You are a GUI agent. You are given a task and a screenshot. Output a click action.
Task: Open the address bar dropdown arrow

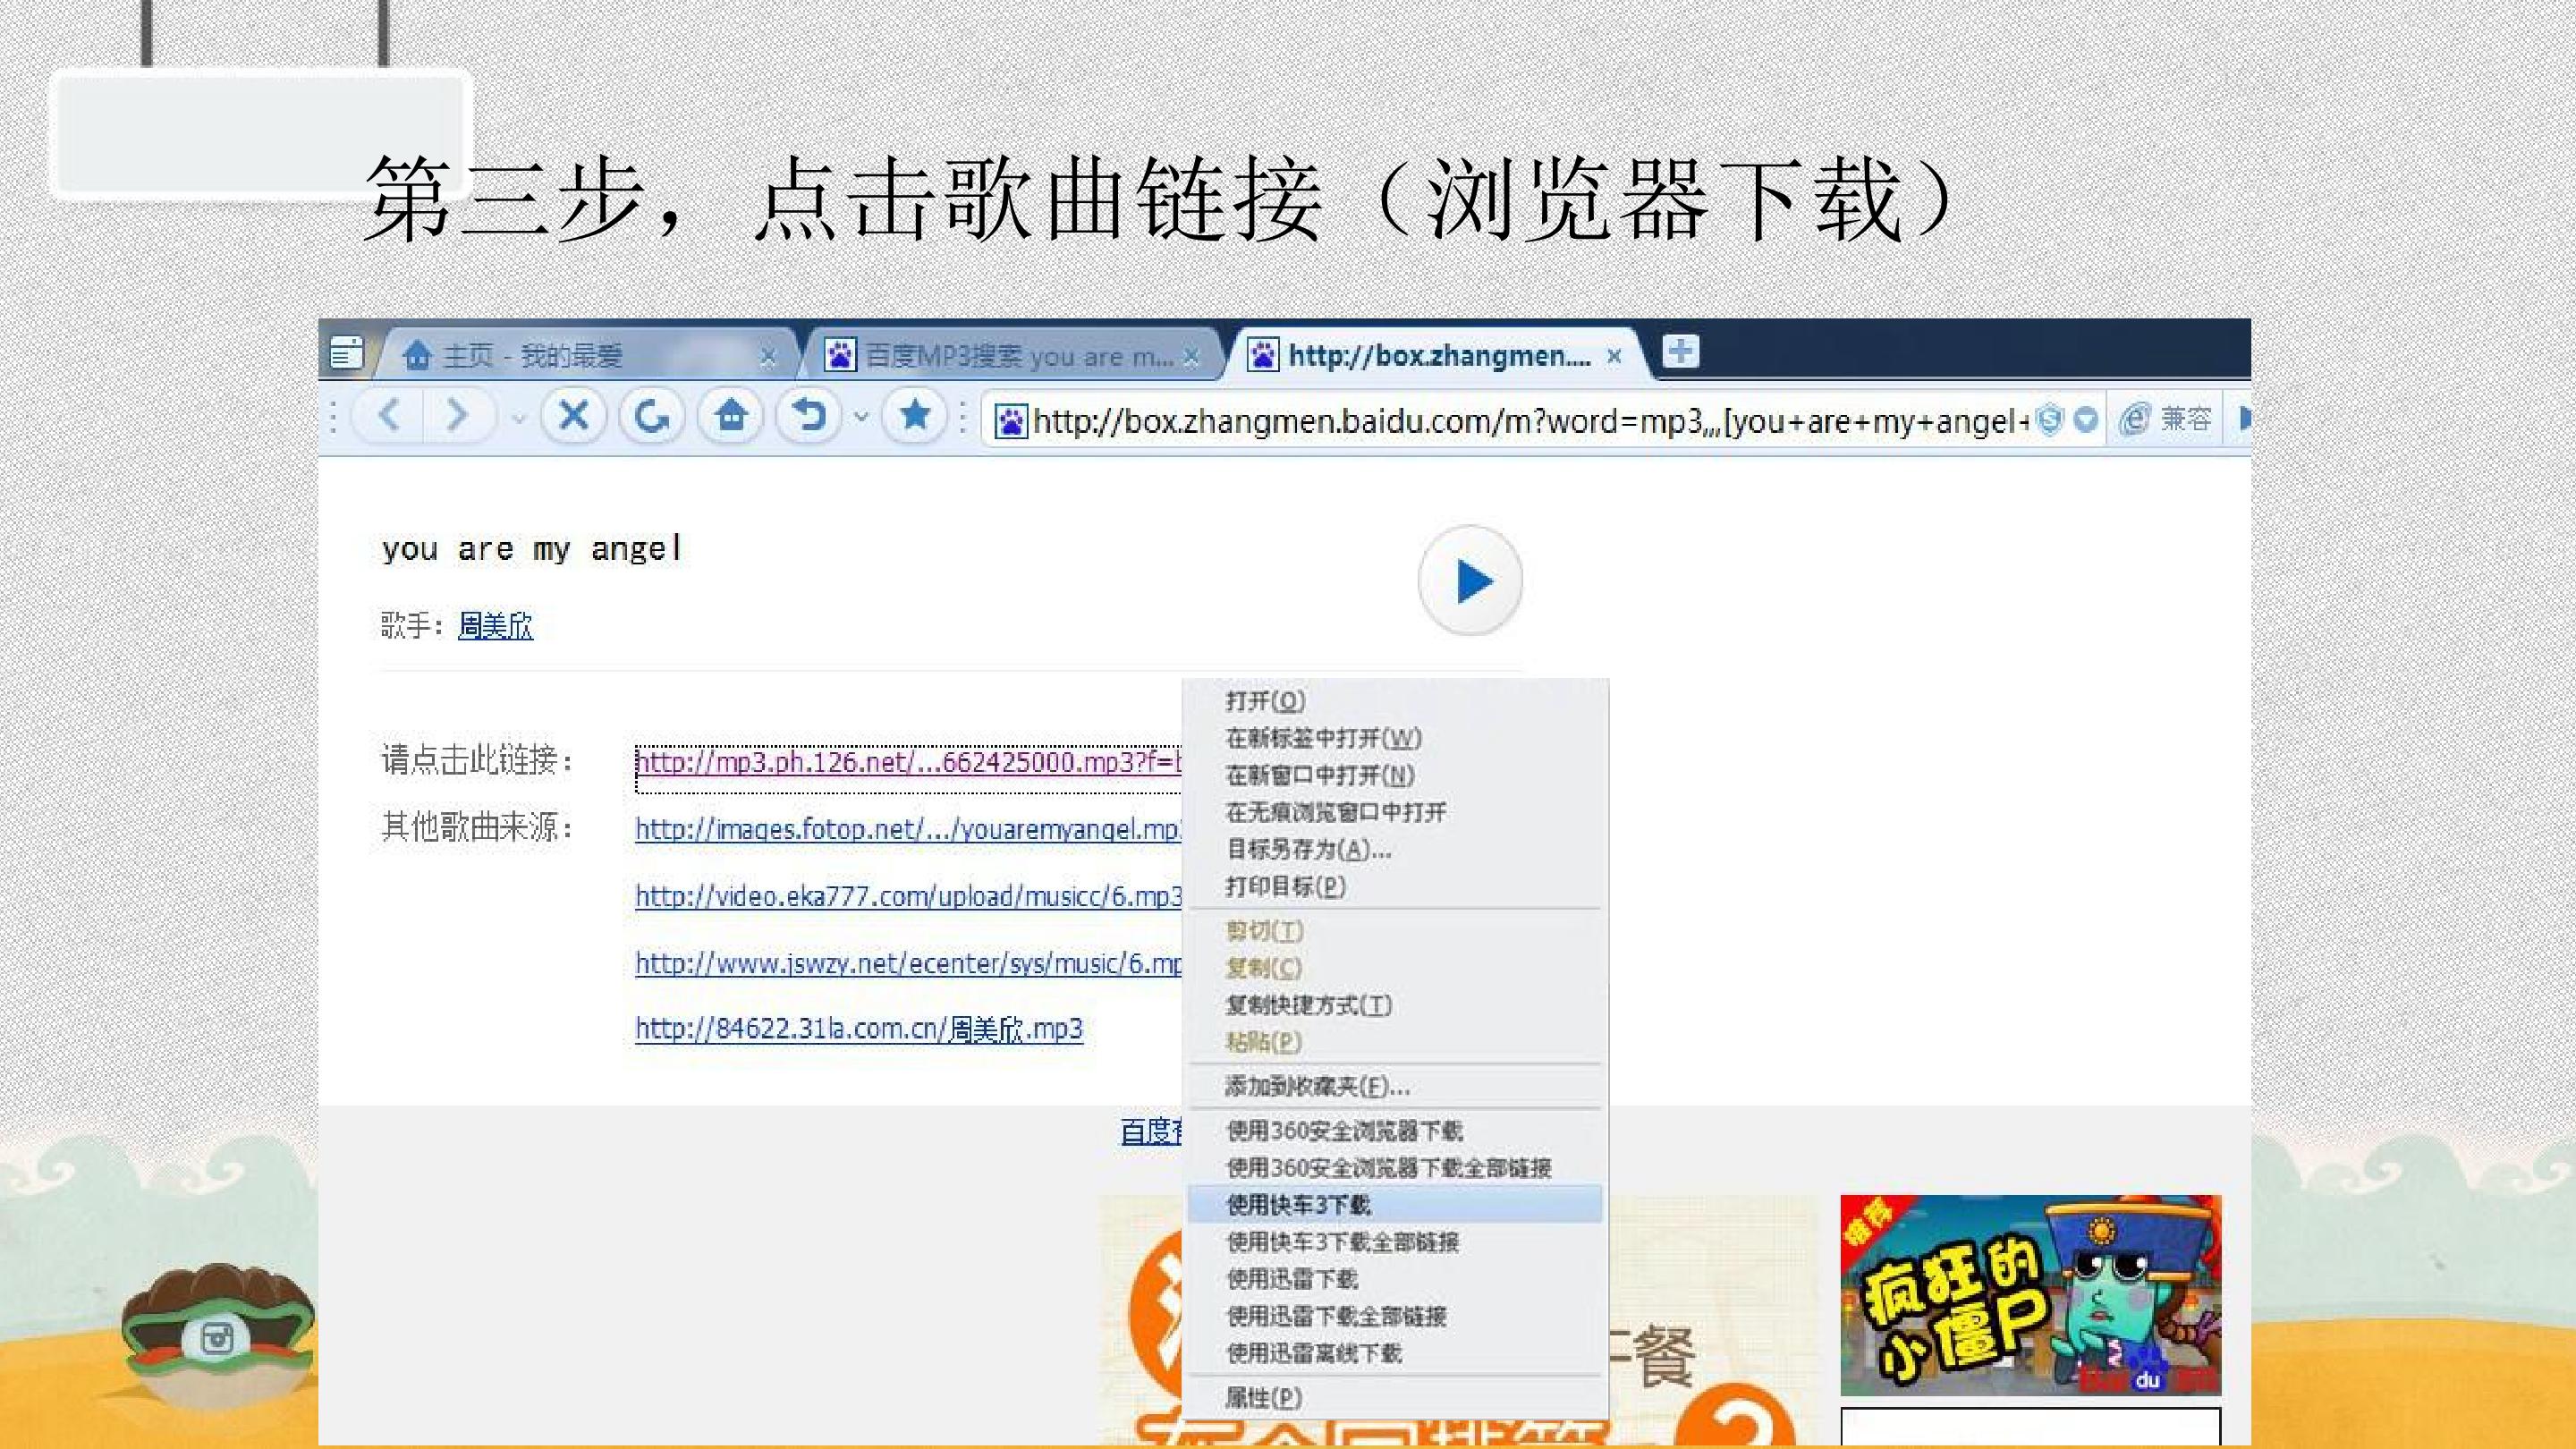(2085, 420)
